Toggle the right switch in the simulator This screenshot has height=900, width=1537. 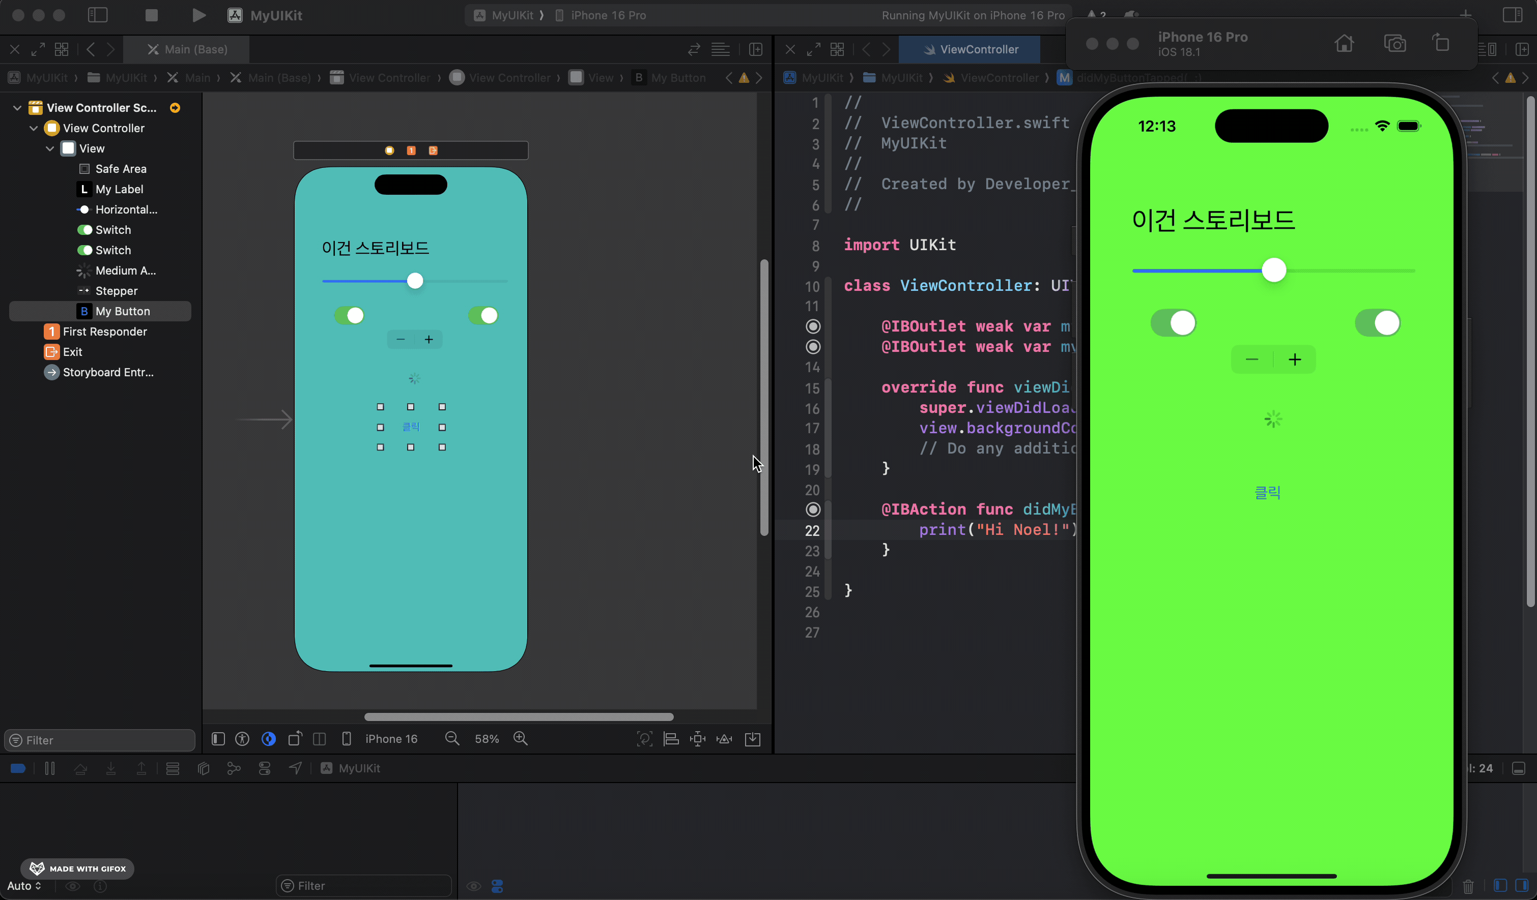[x=1377, y=323]
